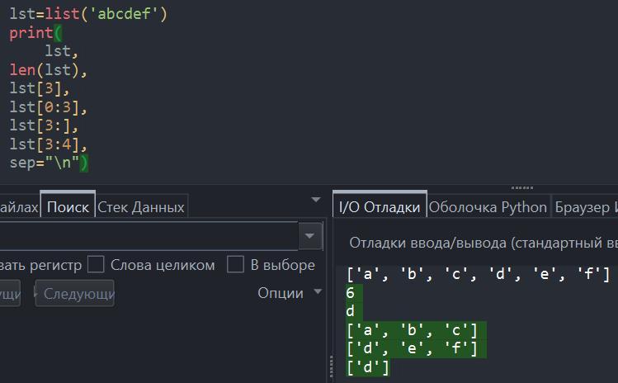618x383 pixels.
Task: Click the lst[0:3], code line
Action: (48, 107)
